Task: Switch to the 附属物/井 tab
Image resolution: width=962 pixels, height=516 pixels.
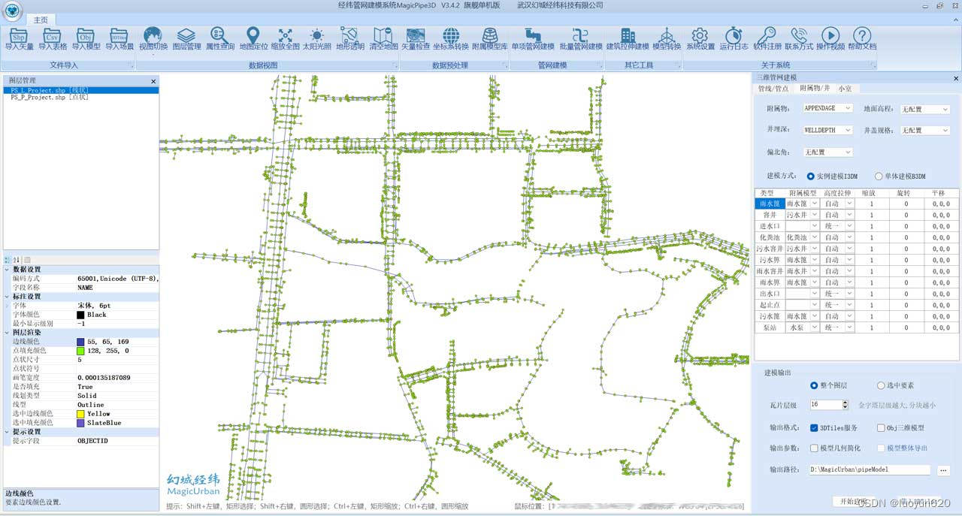Action: coord(815,89)
